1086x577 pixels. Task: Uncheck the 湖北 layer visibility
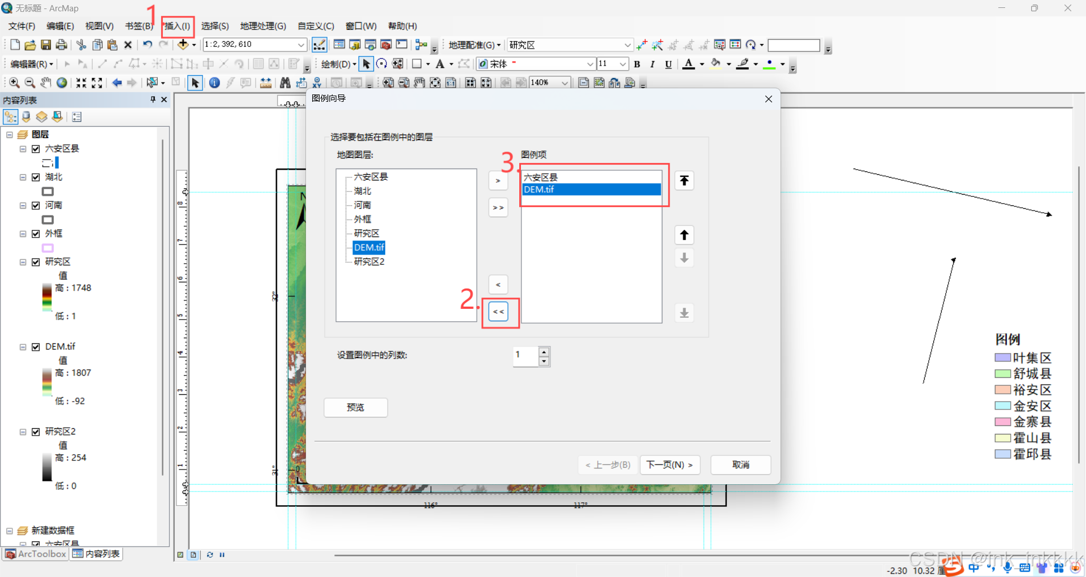[x=36, y=177]
